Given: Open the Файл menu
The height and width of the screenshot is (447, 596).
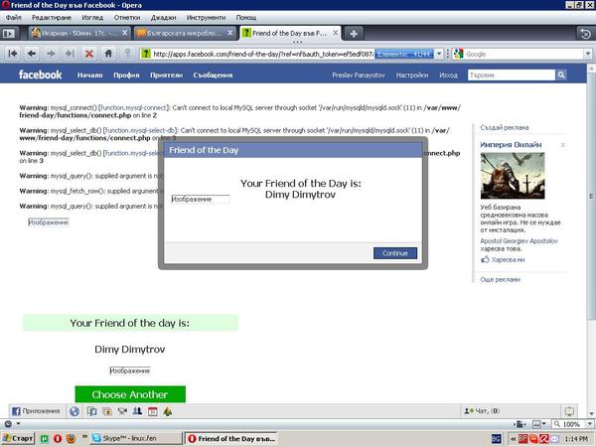Looking at the screenshot, I should click(13, 18).
